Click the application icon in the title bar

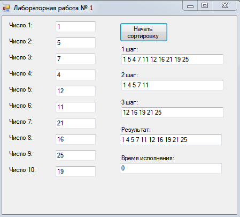[6, 8]
